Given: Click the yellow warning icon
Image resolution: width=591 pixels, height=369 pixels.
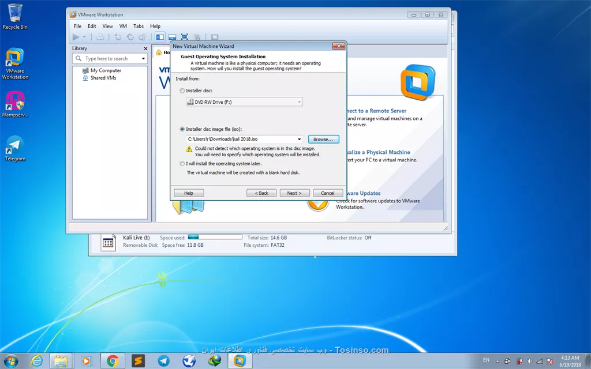Looking at the screenshot, I should 189,149.
